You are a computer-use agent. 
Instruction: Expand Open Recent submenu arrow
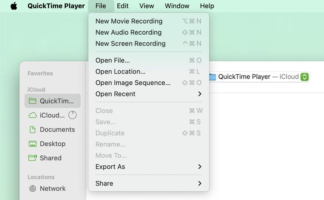point(200,94)
